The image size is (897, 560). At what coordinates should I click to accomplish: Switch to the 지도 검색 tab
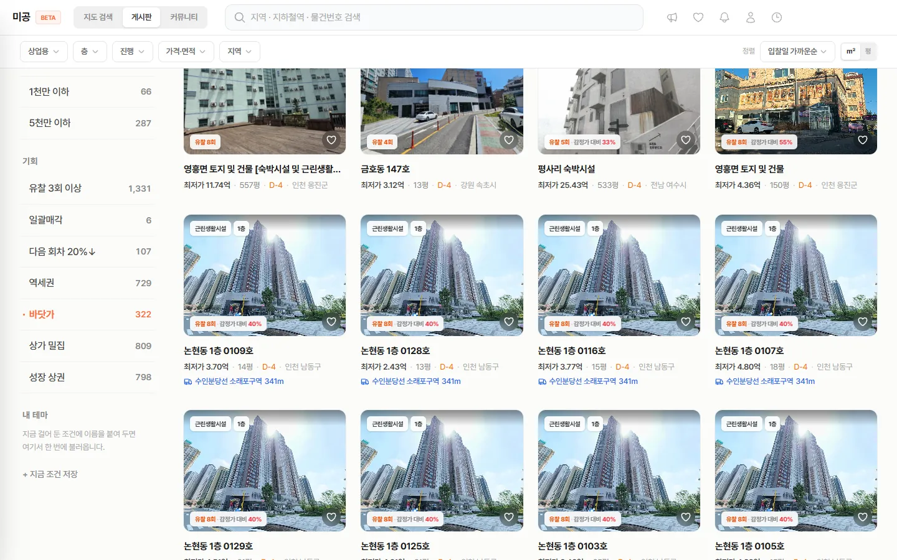click(x=98, y=17)
